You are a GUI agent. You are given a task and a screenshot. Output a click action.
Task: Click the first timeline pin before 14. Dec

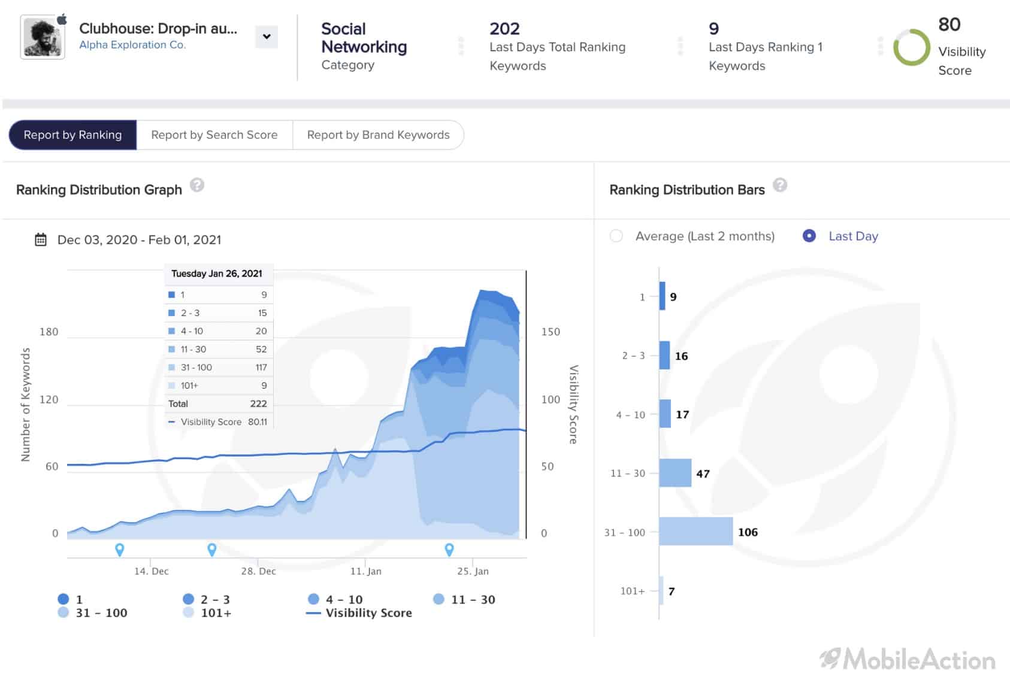pyautogui.click(x=120, y=550)
